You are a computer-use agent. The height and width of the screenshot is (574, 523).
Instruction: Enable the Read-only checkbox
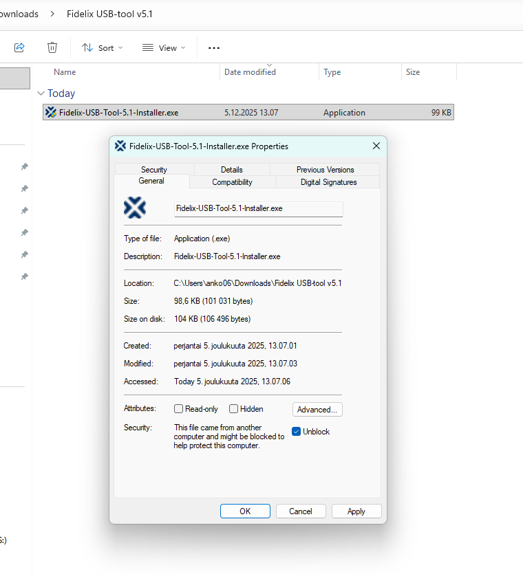(x=178, y=409)
